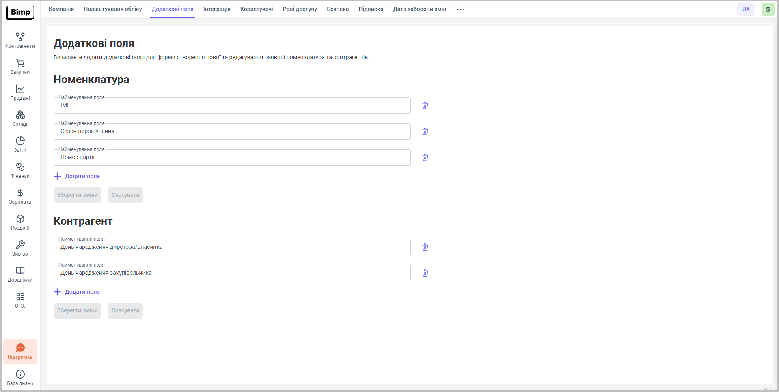Open the UA language selector

pos(746,9)
